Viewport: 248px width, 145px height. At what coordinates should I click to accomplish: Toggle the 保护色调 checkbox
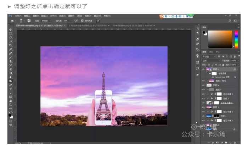(x=82, y=20)
